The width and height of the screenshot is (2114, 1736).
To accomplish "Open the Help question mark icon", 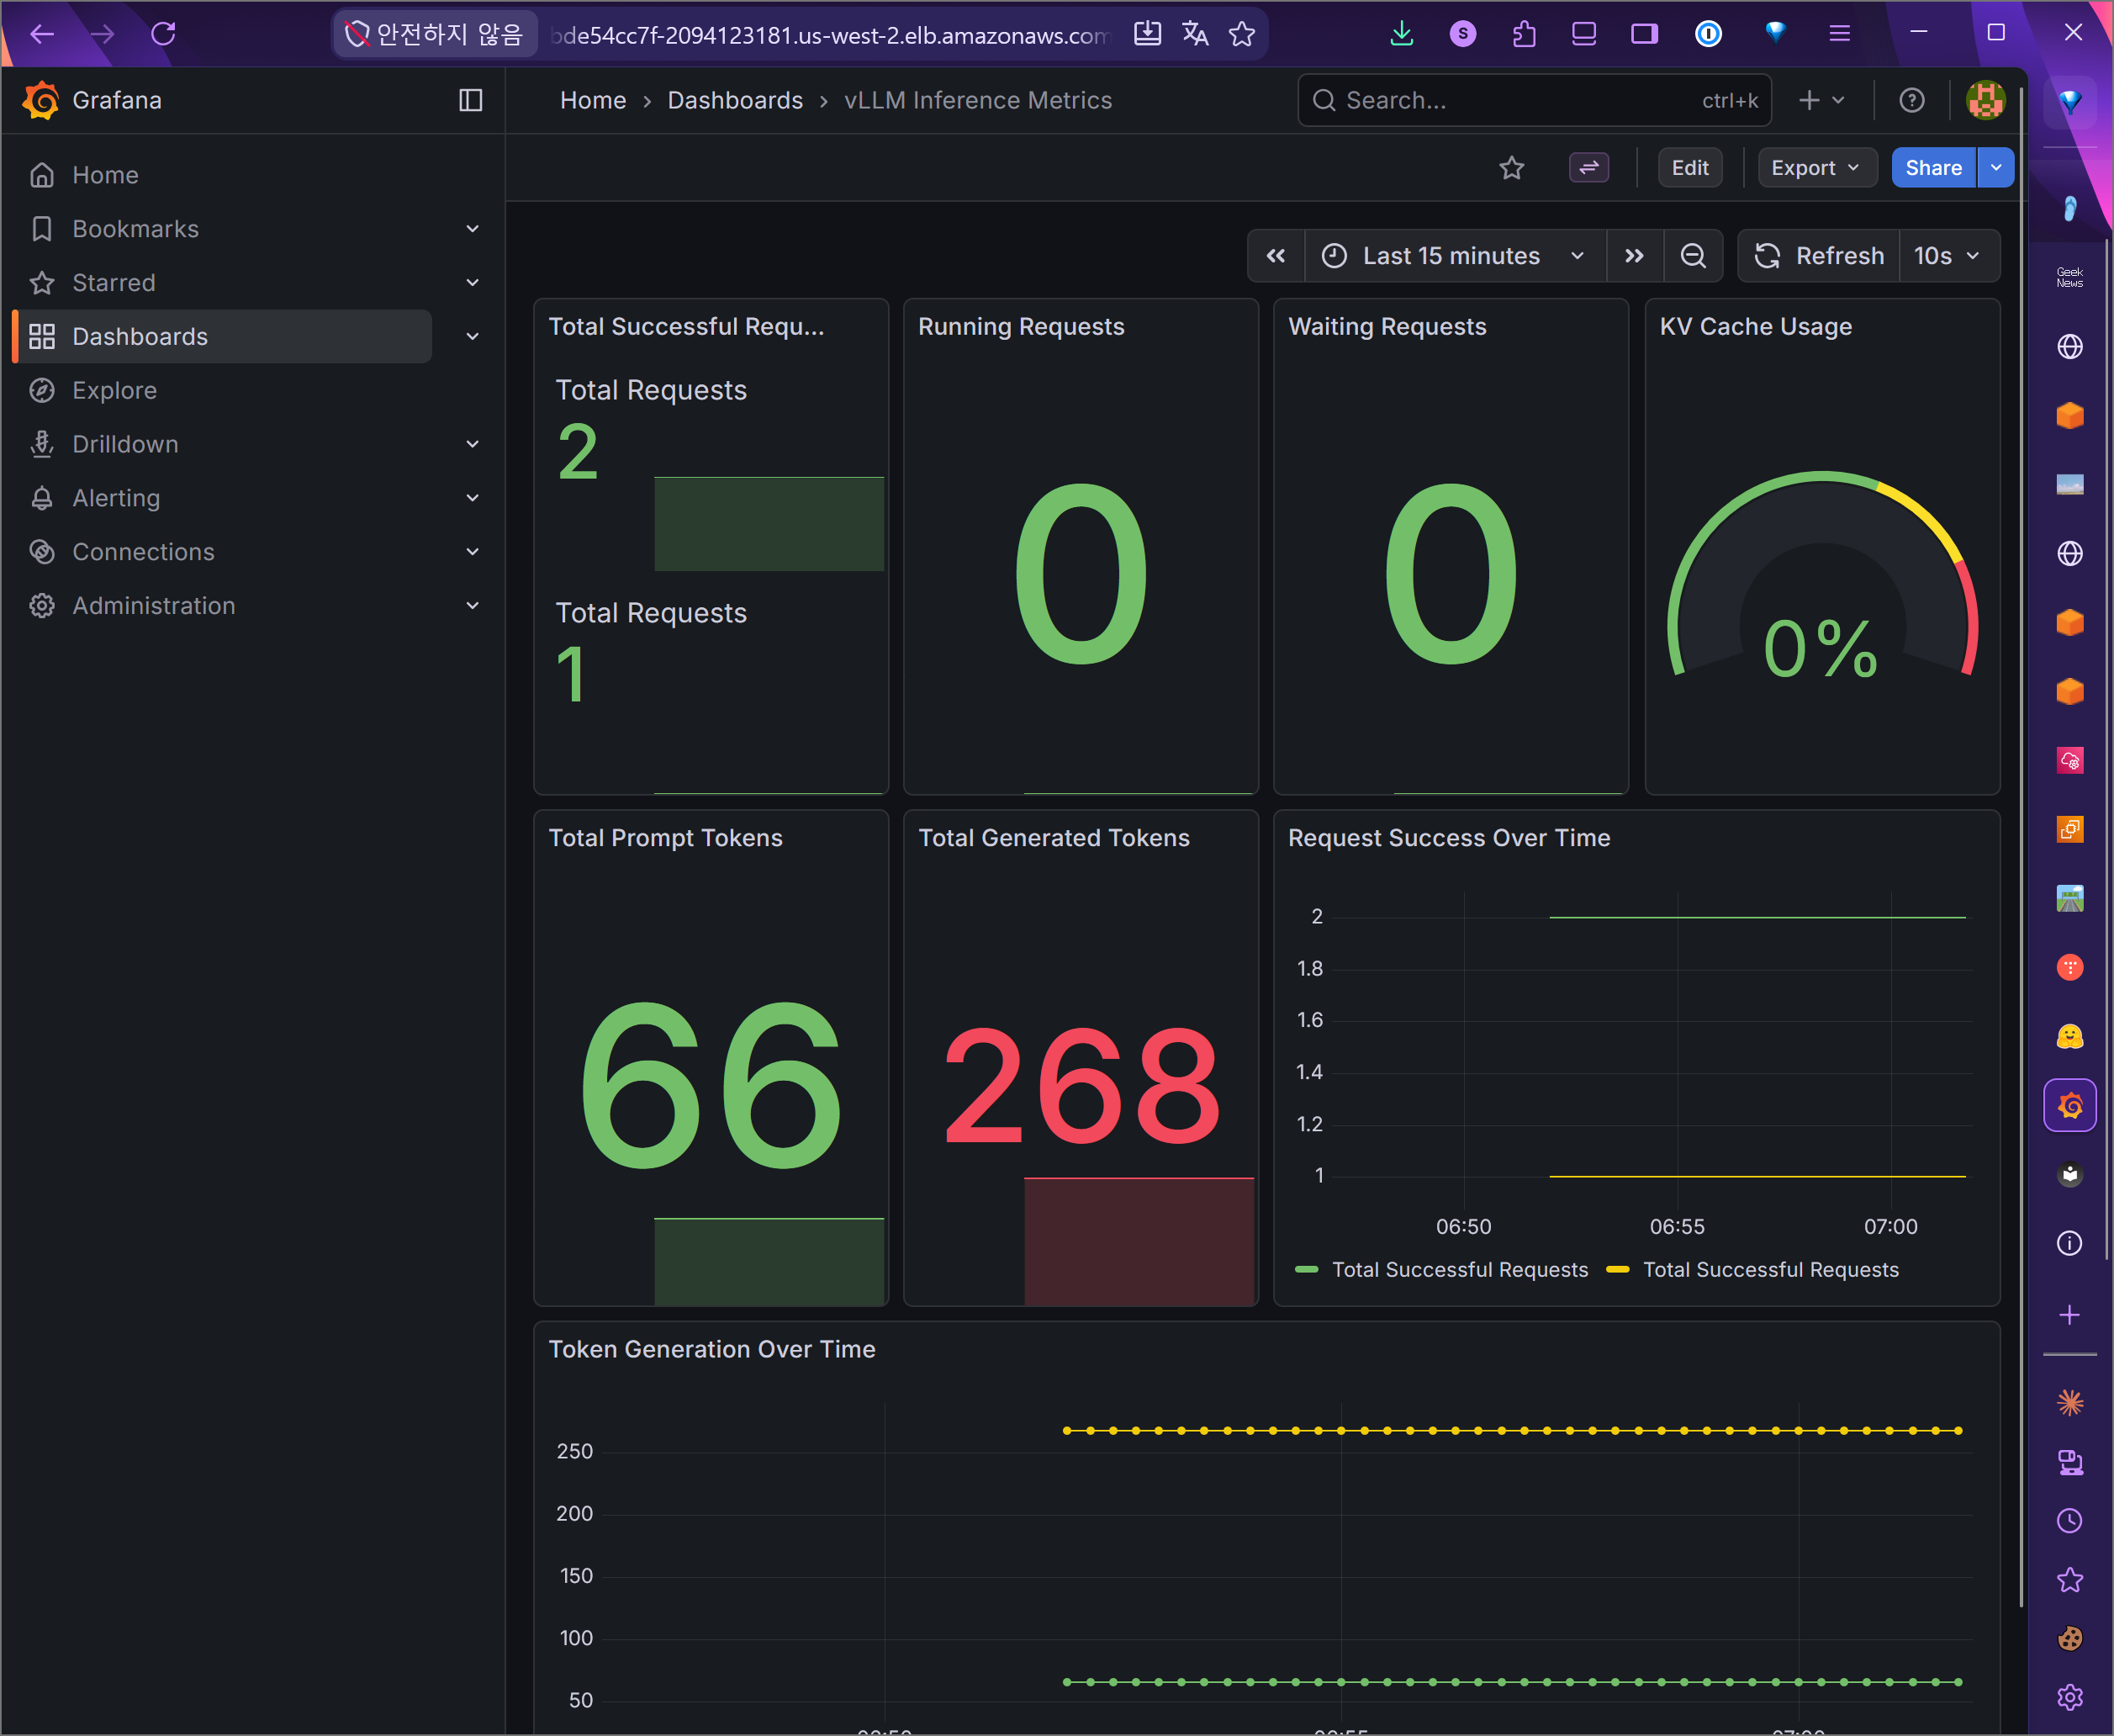I will (x=1911, y=100).
